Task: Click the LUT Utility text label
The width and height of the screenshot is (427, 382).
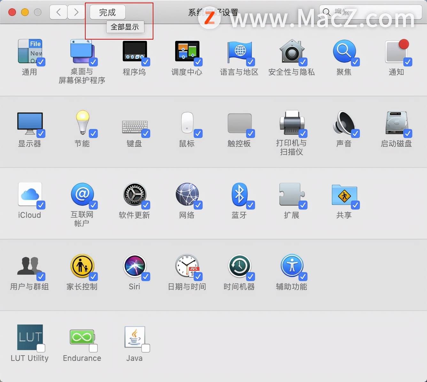Action: pyautogui.click(x=30, y=358)
